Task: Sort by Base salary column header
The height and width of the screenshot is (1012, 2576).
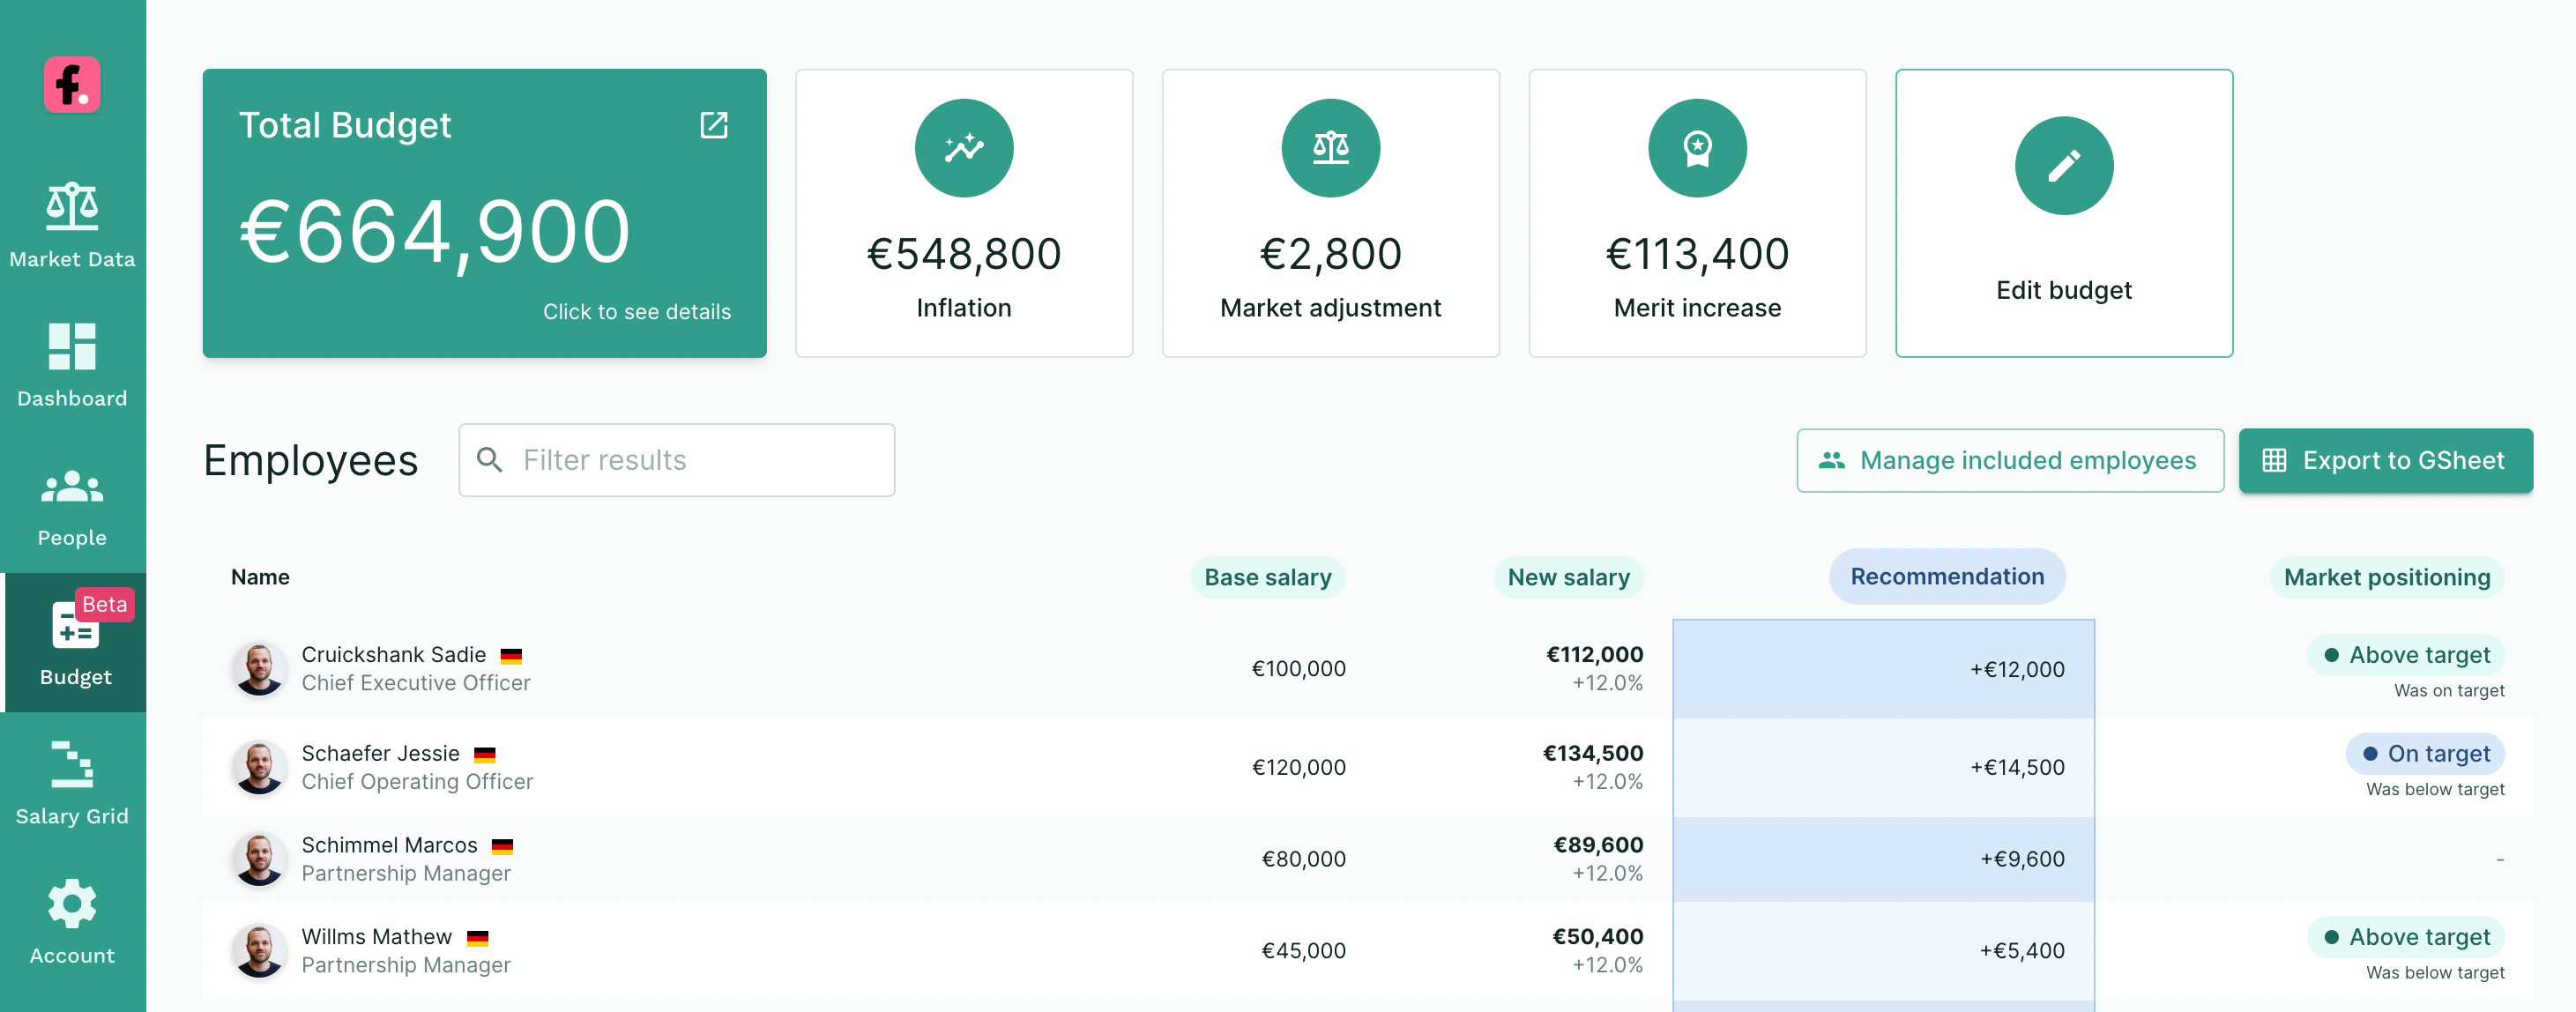Action: click(1267, 577)
